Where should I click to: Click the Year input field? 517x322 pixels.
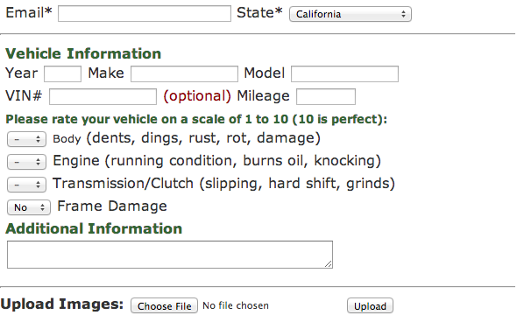click(62, 73)
